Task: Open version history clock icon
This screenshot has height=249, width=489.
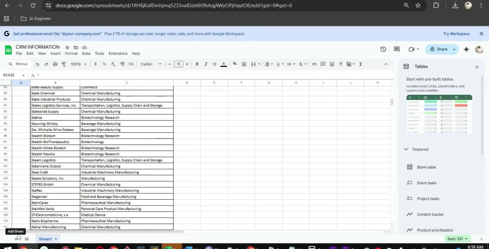Action: 383,49
